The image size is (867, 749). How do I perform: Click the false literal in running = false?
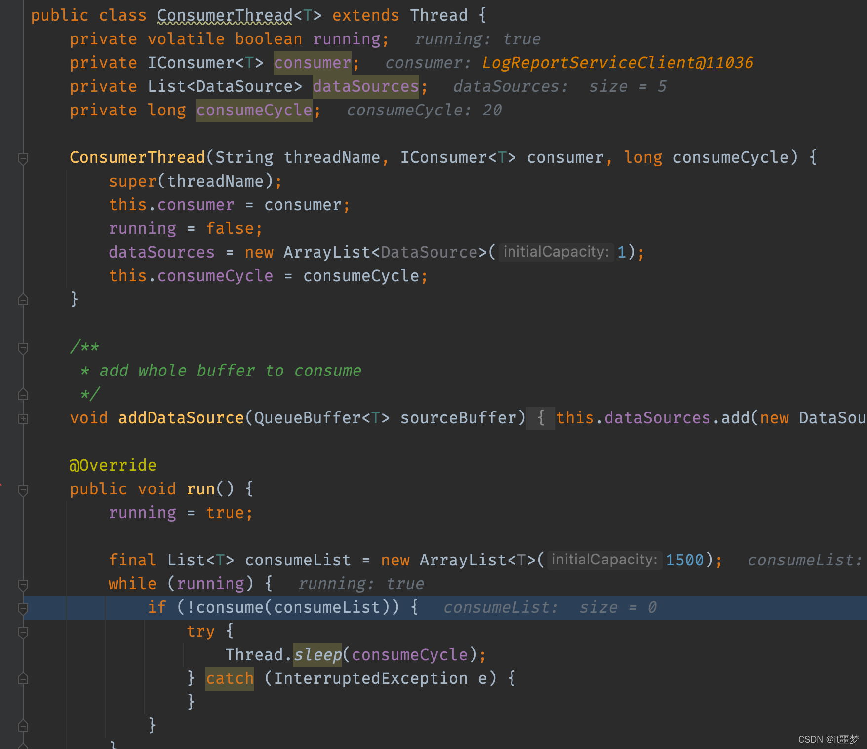point(230,228)
